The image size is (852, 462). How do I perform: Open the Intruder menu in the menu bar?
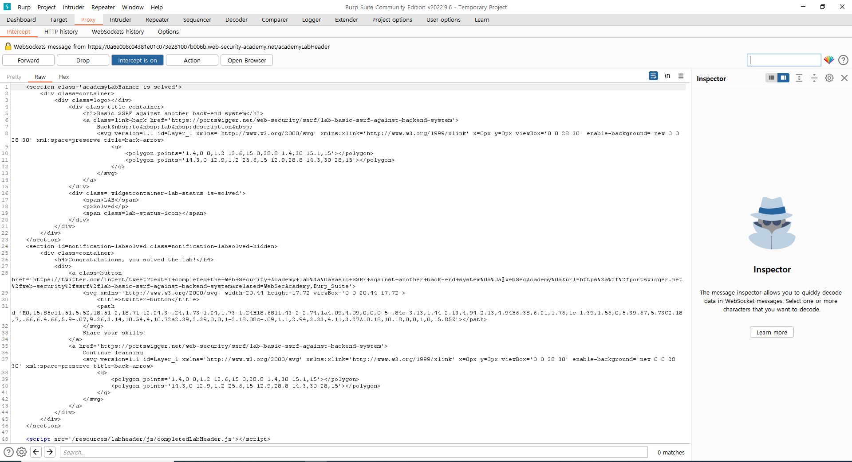73,7
